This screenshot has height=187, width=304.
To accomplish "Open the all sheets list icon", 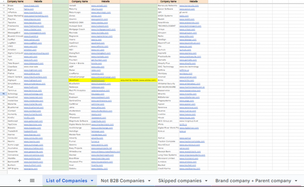I will coord(32,181).
